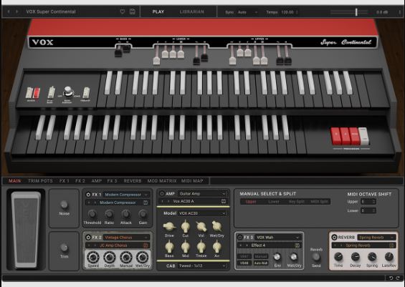Toggle the FX 2 power button

click(x=88, y=237)
